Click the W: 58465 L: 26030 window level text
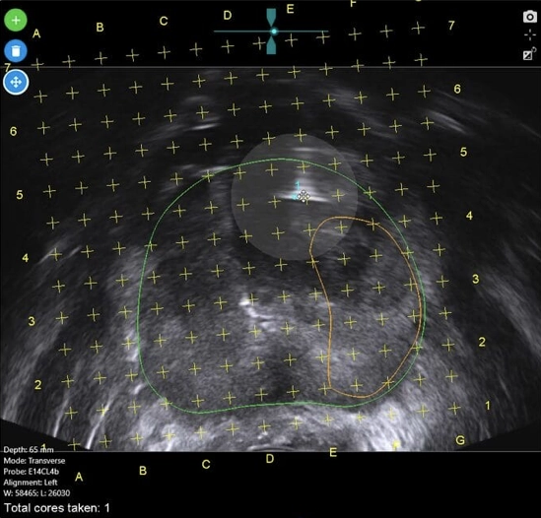The width and height of the screenshot is (541, 518). tap(36, 493)
